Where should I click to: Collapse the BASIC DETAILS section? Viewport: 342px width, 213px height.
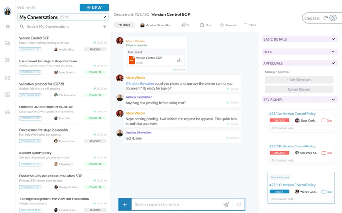click(x=300, y=39)
